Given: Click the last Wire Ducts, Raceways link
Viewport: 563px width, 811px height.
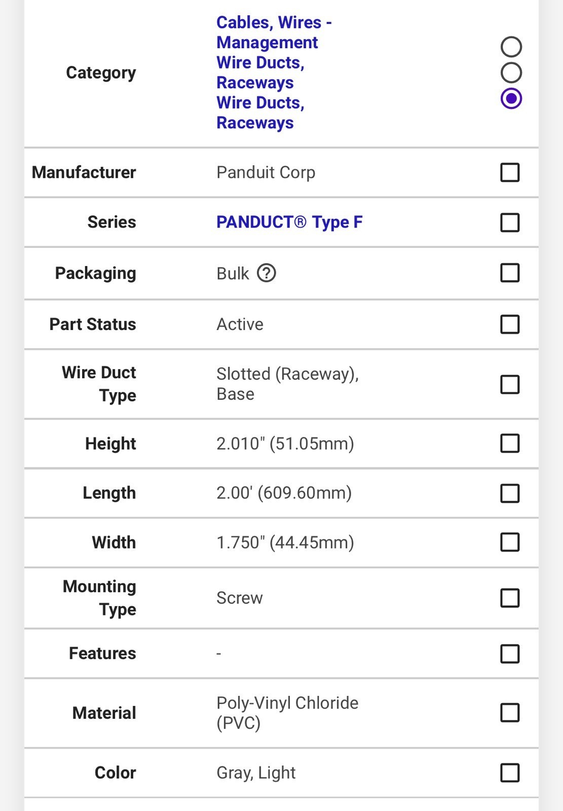Looking at the screenshot, I should pos(260,113).
